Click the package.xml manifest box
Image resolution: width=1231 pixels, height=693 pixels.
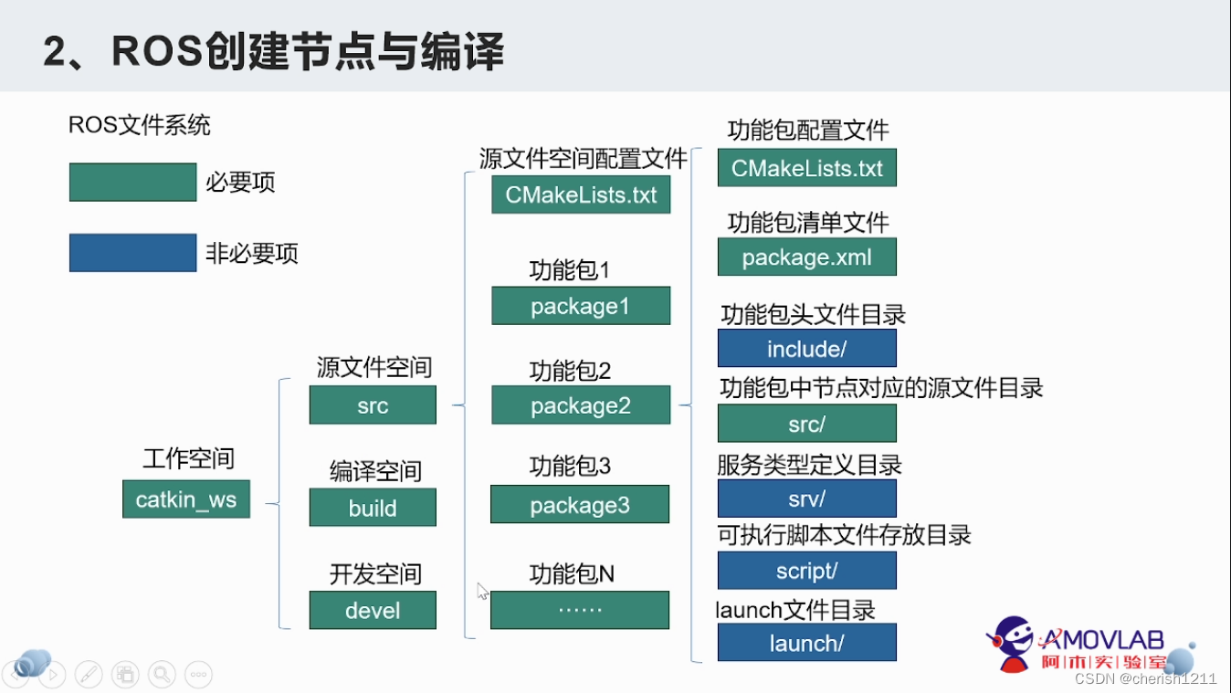(x=807, y=257)
